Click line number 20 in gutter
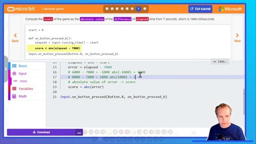The image size is (256, 144). click(x=55, y=92)
